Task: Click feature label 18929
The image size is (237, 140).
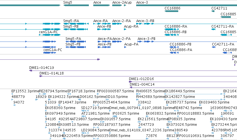Action: click(x=41, y=97)
